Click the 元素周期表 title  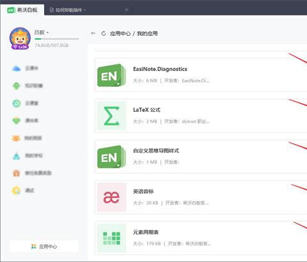[x=146, y=232]
